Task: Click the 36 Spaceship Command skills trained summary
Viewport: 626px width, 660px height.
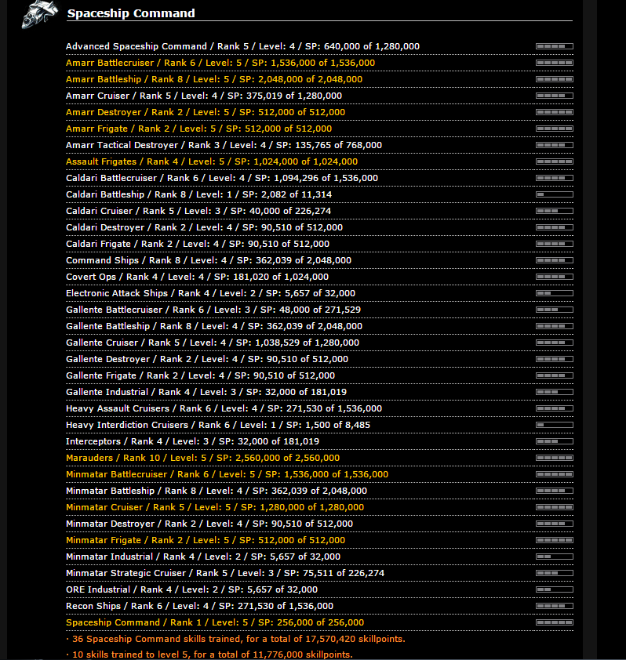Action: point(235,639)
